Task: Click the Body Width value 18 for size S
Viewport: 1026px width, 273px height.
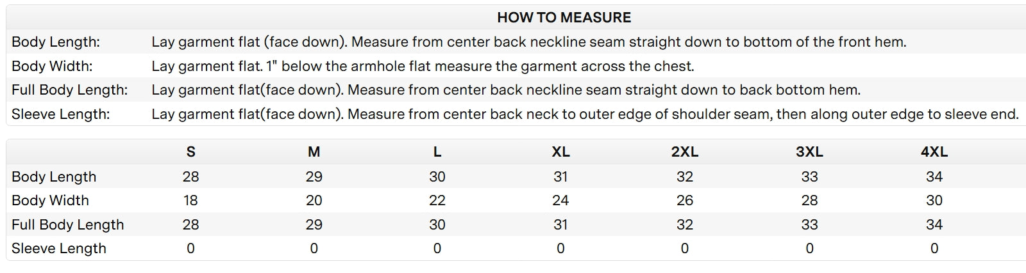Action: click(x=190, y=201)
